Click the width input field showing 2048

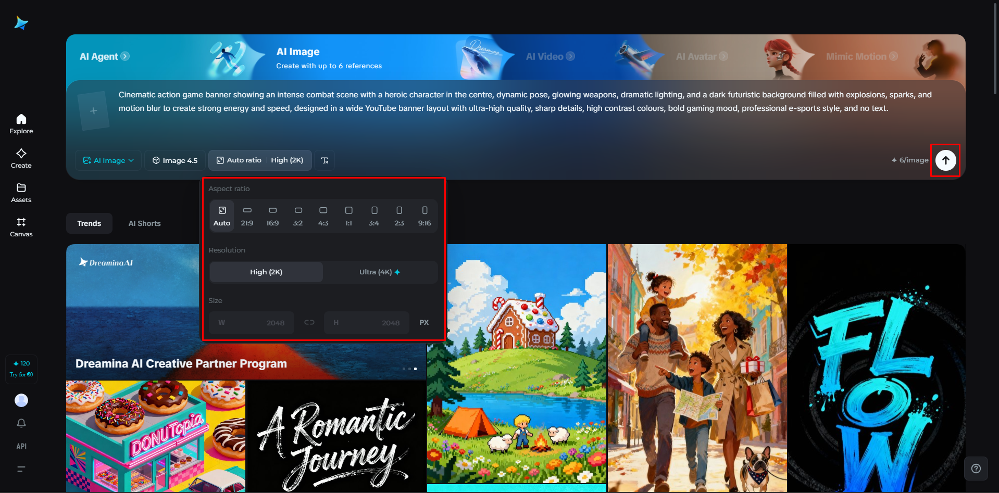(251, 322)
